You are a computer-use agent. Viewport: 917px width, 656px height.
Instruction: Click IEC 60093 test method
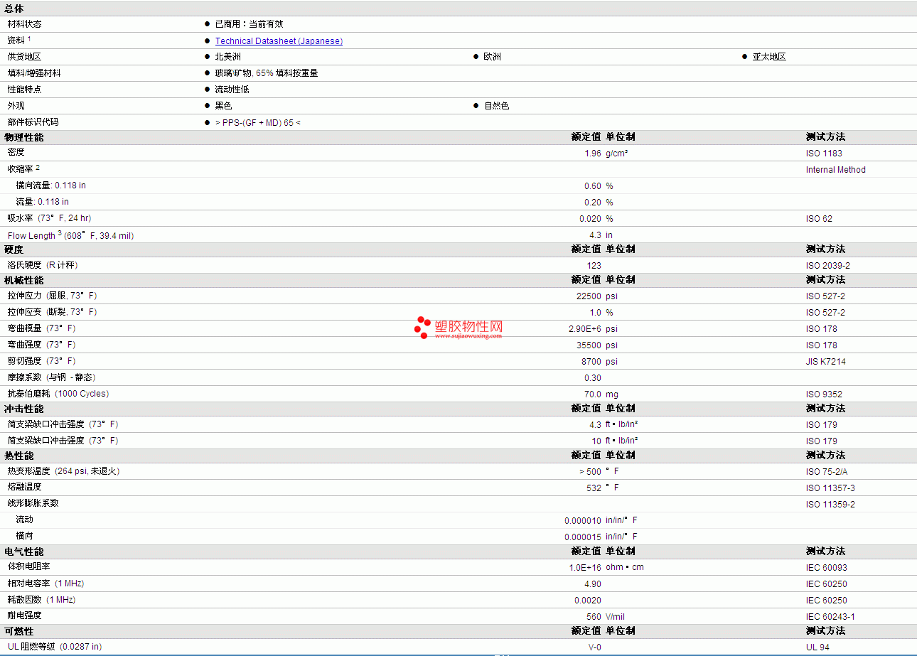[x=827, y=568]
